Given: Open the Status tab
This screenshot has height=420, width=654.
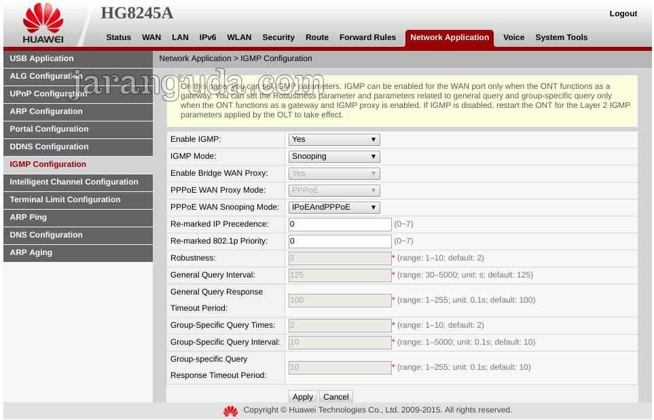Looking at the screenshot, I should pos(118,37).
